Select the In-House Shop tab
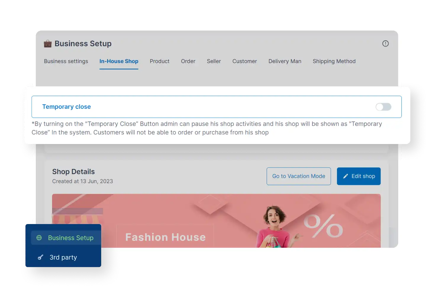 [119, 61]
